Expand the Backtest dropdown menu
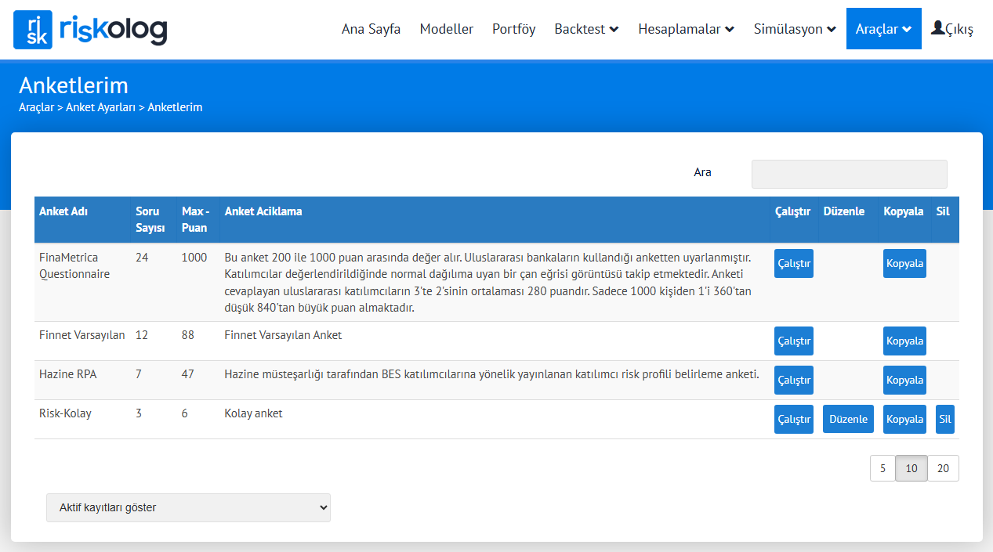The height and width of the screenshot is (552, 993). click(x=586, y=29)
